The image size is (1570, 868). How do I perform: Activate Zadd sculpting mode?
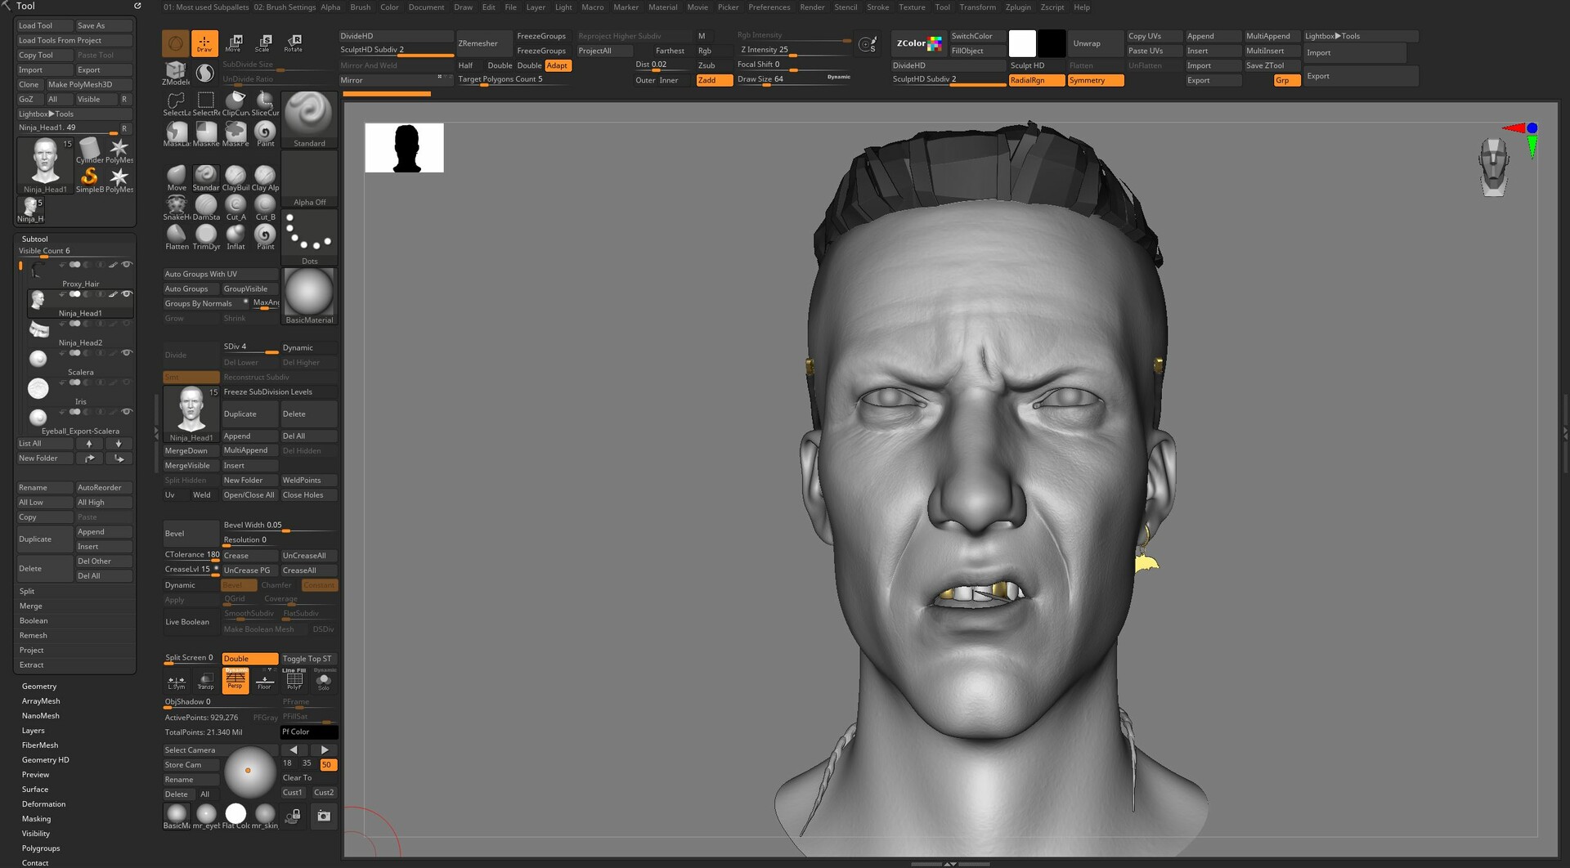click(x=713, y=80)
